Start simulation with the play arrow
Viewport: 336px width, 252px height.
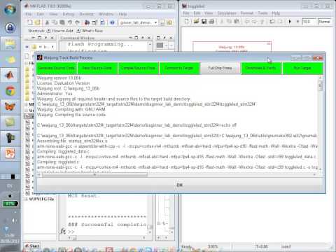[x=290, y=22]
